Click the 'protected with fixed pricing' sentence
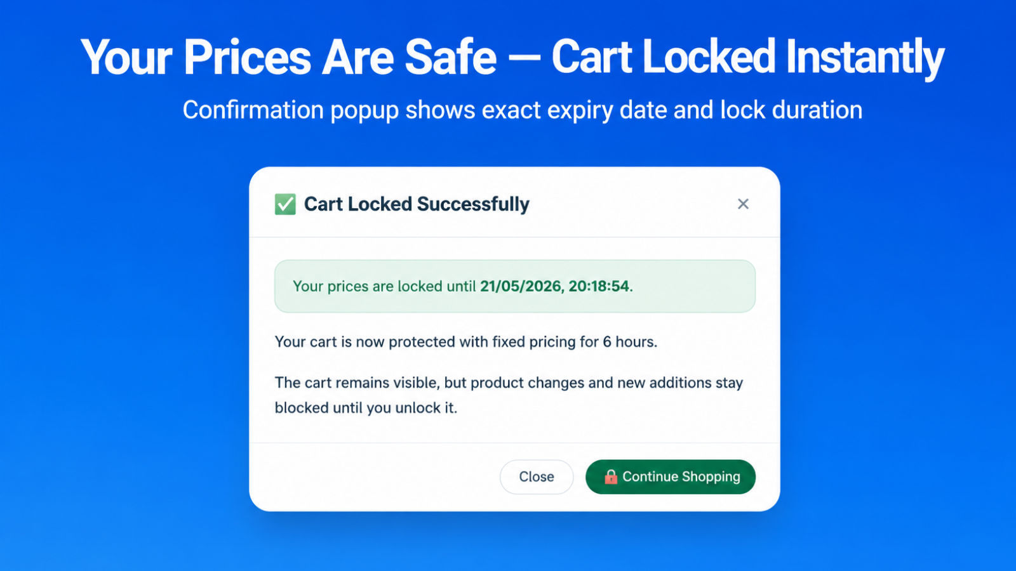This screenshot has height=571, width=1016. (466, 342)
